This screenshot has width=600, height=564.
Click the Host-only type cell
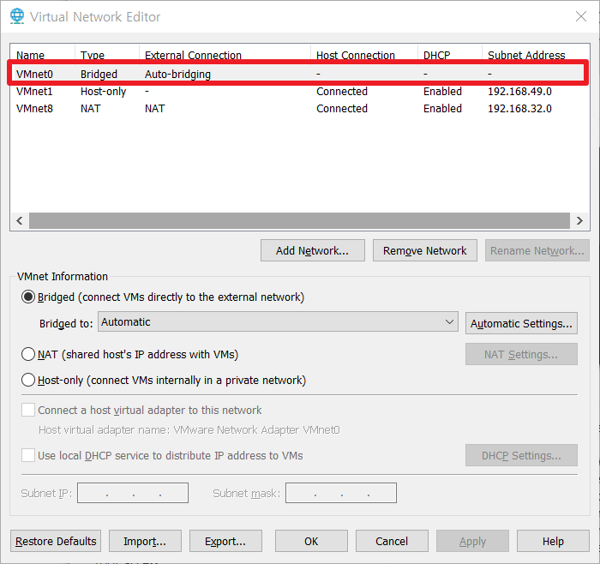[104, 92]
